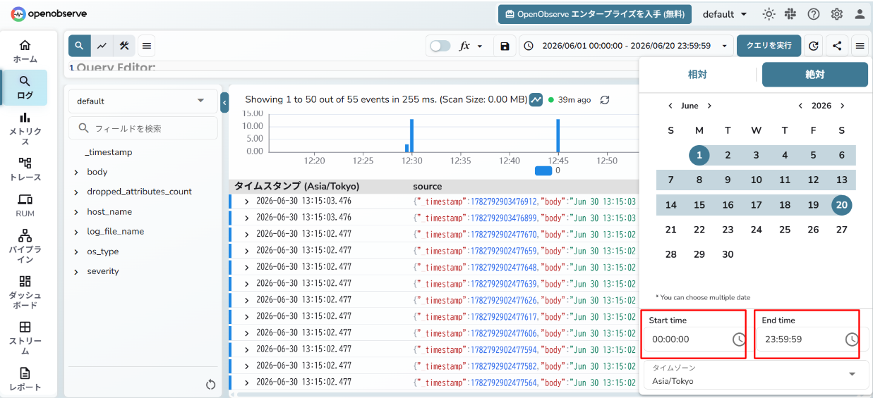This screenshot has width=873, height=398.
Task: Toggle the SQL mode switch
Action: [x=440, y=46]
